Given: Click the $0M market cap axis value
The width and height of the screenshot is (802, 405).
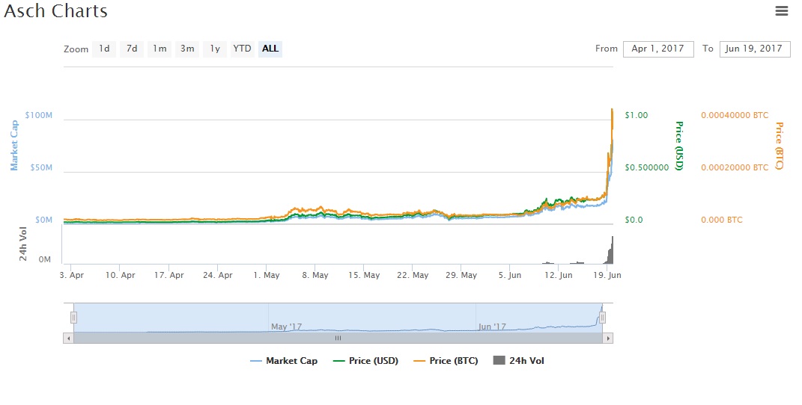Looking at the screenshot, I should [x=44, y=220].
